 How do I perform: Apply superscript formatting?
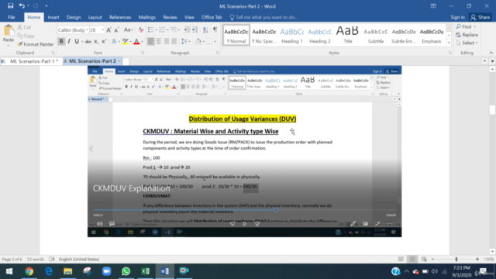104,41
